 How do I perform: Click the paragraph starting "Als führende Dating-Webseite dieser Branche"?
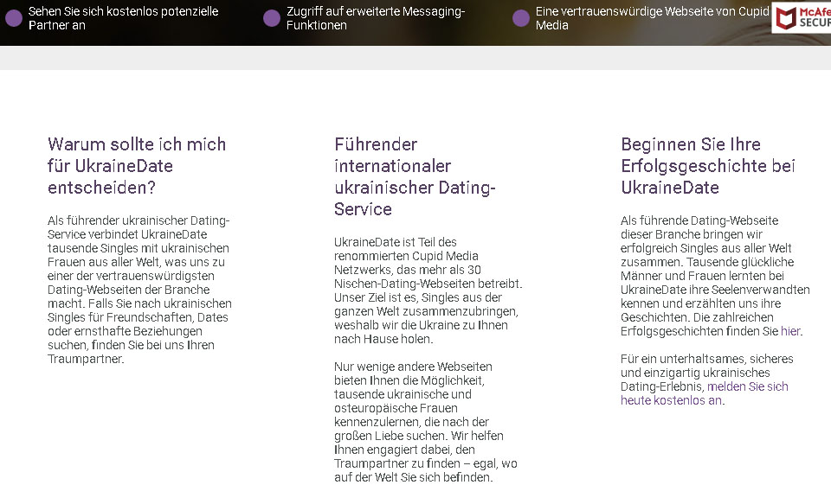point(714,276)
